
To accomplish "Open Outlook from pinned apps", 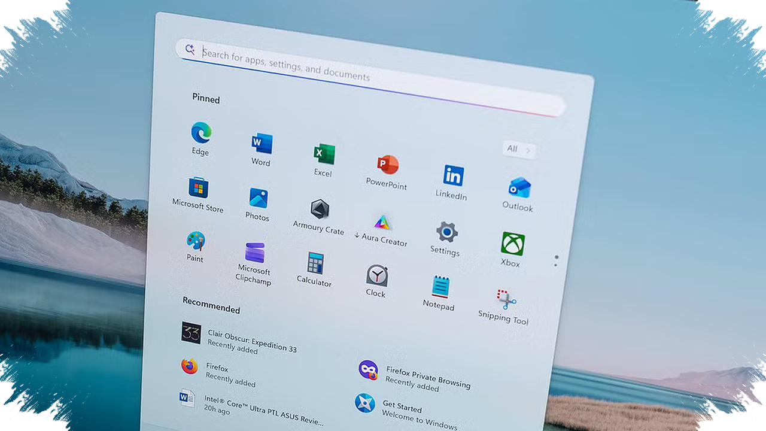I will click(x=519, y=187).
